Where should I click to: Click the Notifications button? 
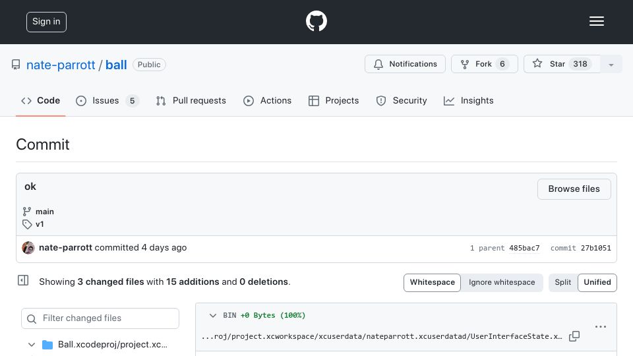coord(405,64)
